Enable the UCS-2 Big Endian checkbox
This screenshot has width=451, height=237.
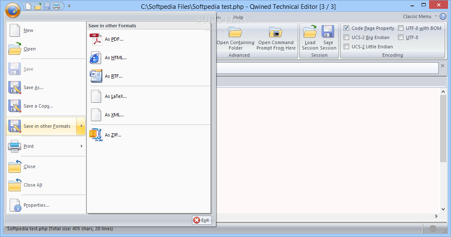(346, 37)
